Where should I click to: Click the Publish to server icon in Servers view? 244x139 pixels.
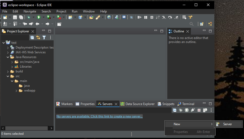pos(205,110)
